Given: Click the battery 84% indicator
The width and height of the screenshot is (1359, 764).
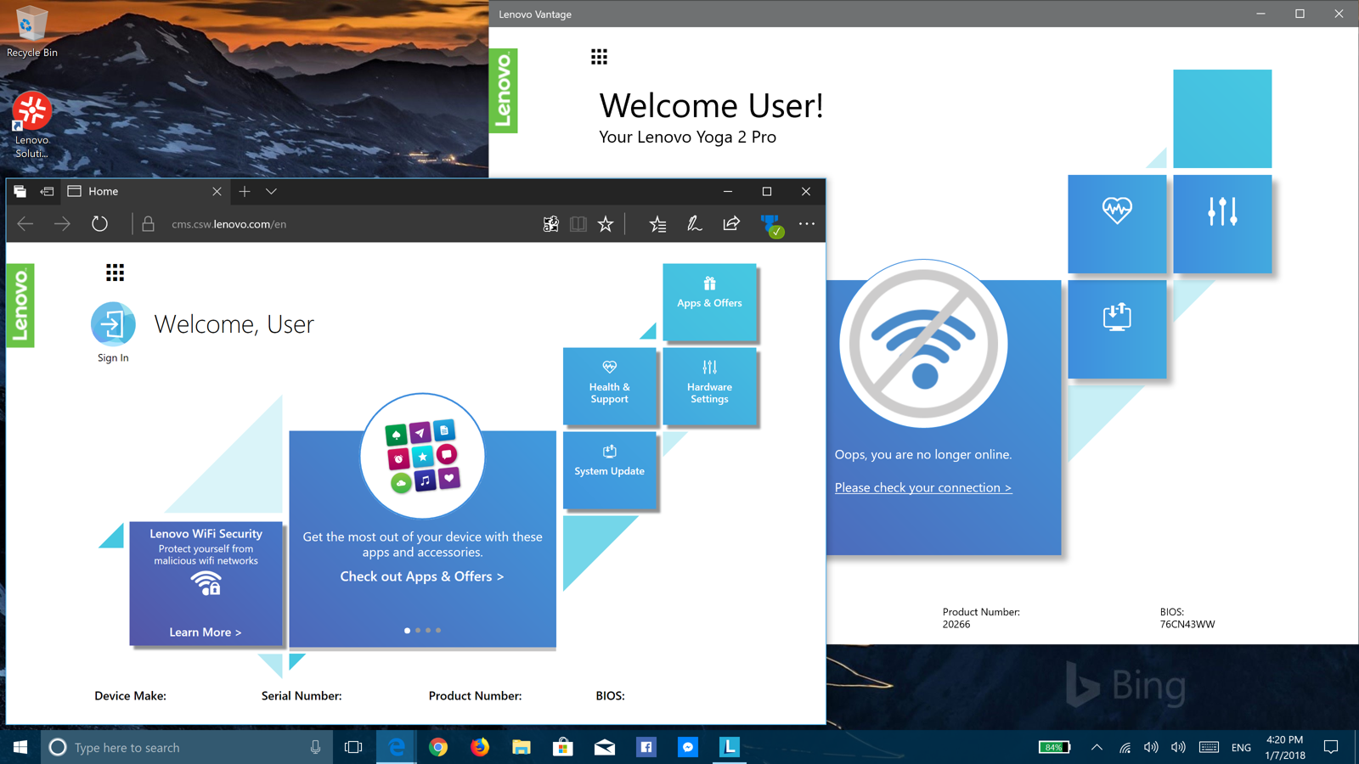Looking at the screenshot, I should (1054, 748).
